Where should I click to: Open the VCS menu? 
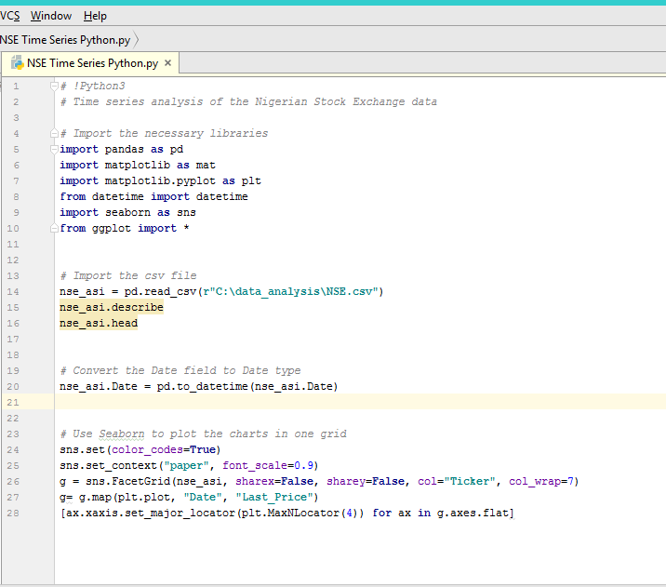pos(10,16)
